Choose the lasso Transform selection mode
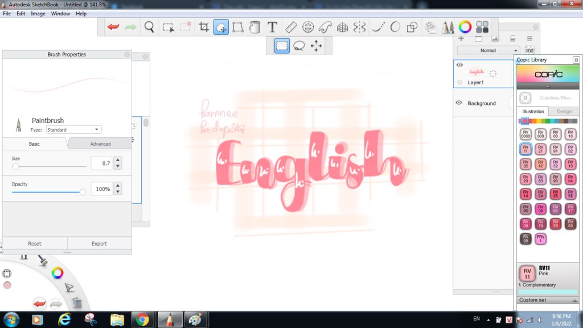The width and height of the screenshot is (583, 328). pyautogui.click(x=299, y=46)
